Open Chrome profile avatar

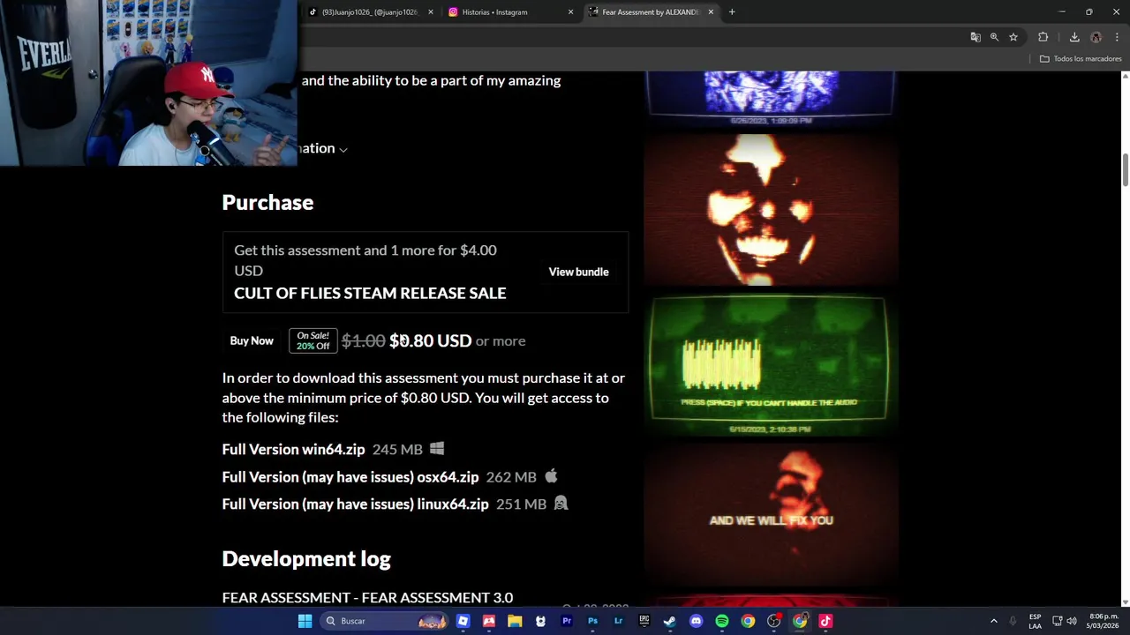point(1096,37)
